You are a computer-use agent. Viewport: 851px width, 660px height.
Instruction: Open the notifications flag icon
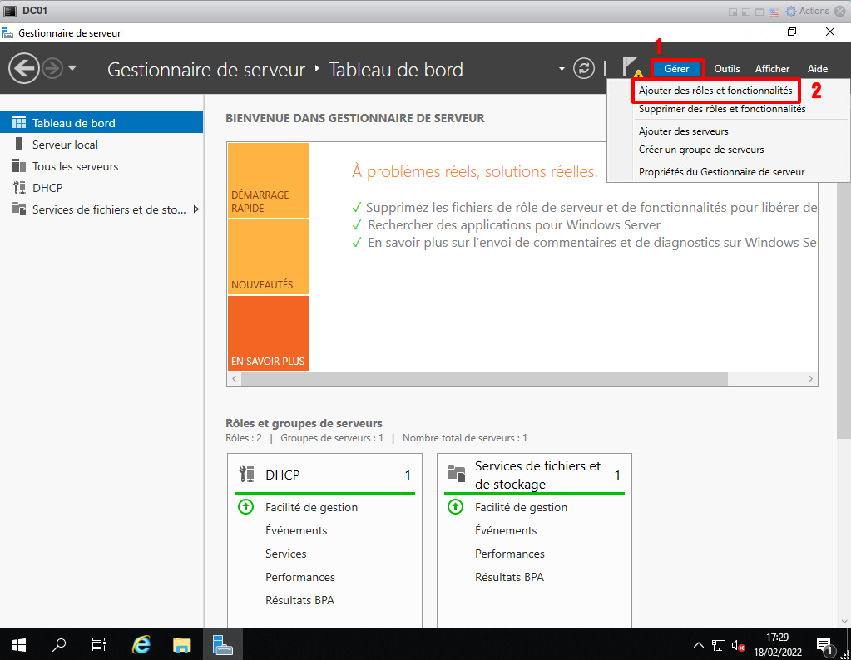pyautogui.click(x=631, y=69)
